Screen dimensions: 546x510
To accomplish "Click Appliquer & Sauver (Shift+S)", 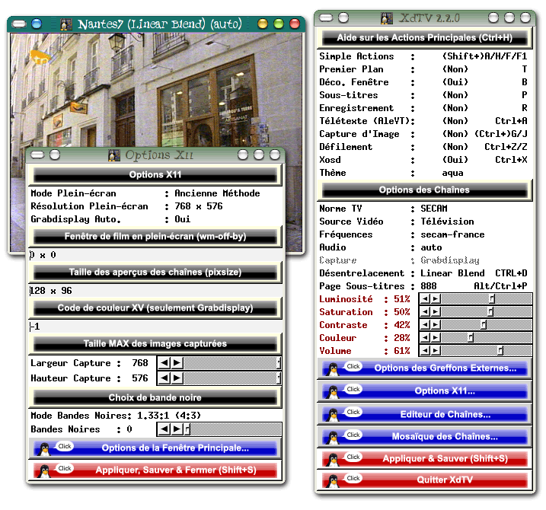I will click(x=424, y=459).
